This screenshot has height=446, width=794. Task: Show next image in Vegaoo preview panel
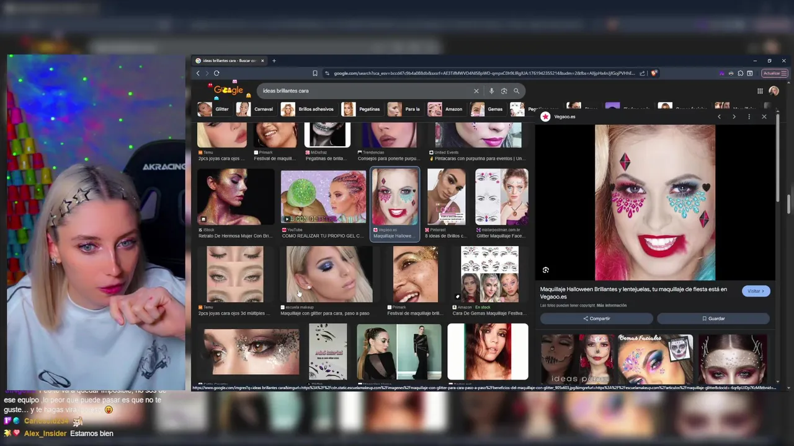(x=734, y=116)
